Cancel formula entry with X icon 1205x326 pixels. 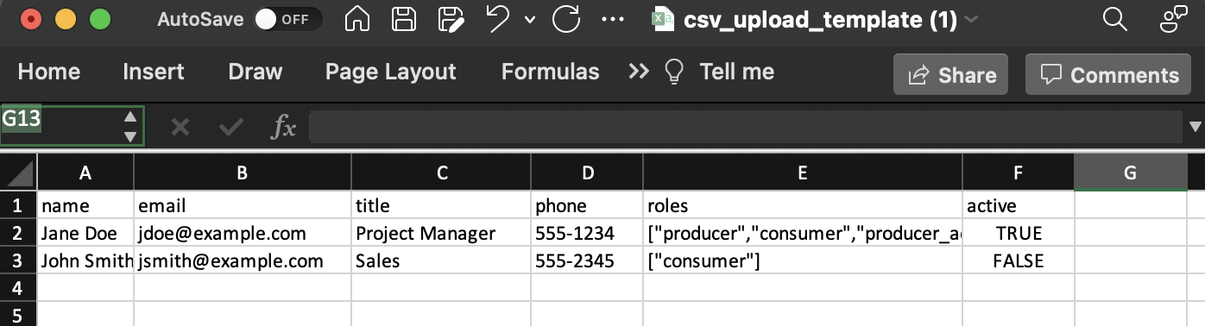click(180, 128)
